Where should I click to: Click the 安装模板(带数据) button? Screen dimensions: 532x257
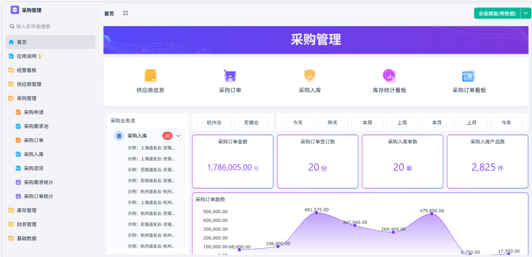[497, 14]
